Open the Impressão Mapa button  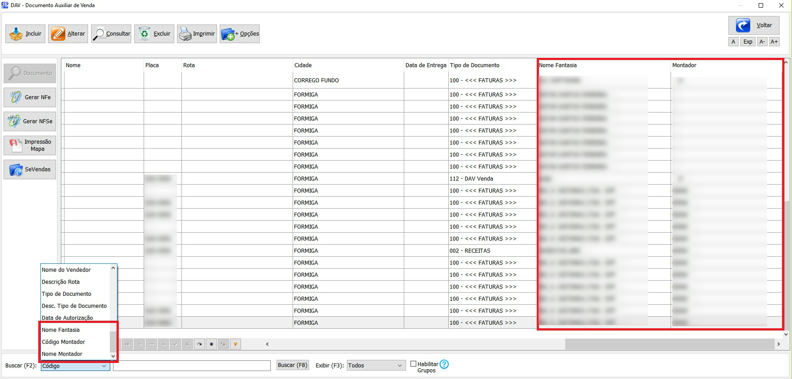click(30, 145)
